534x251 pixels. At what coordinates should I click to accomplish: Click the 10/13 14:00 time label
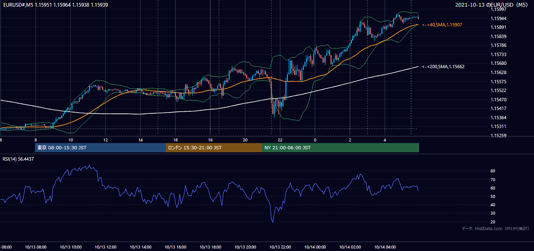click(x=140, y=247)
